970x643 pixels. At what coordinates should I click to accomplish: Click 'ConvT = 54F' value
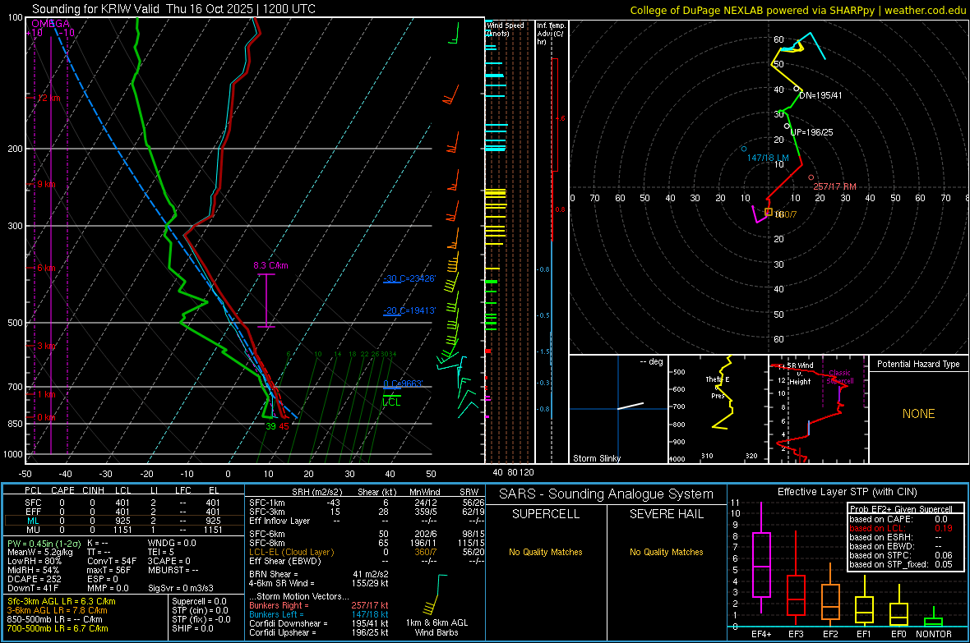pyautogui.click(x=112, y=561)
